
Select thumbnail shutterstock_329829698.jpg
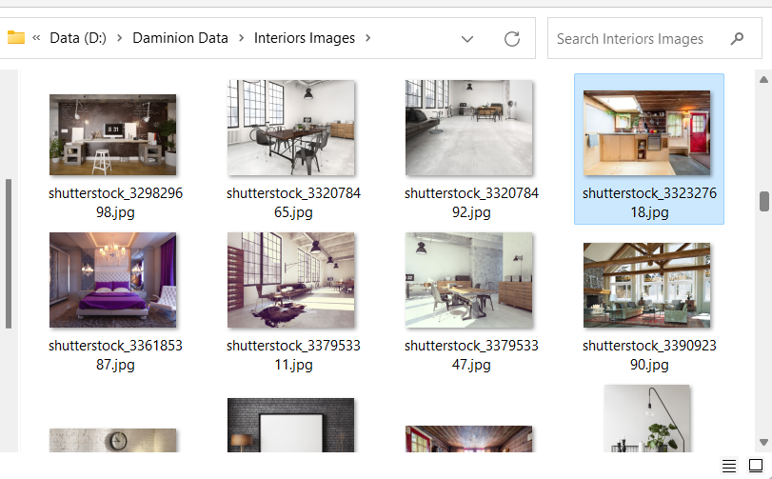coord(113,134)
